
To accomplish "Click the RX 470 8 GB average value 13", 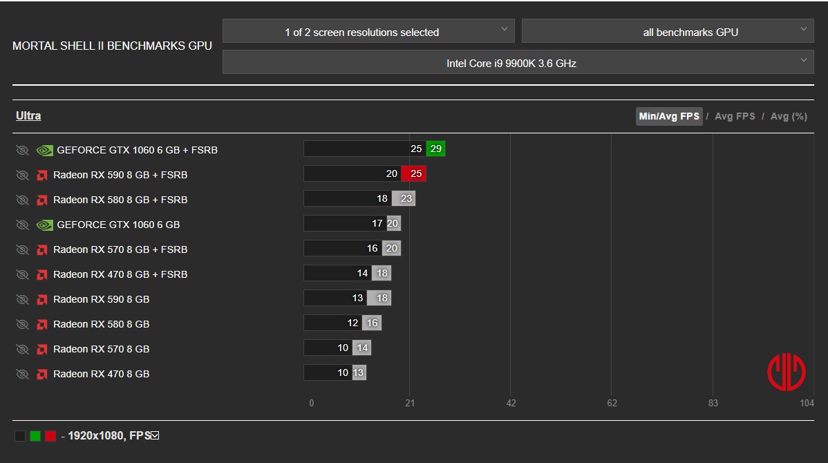I will (359, 372).
